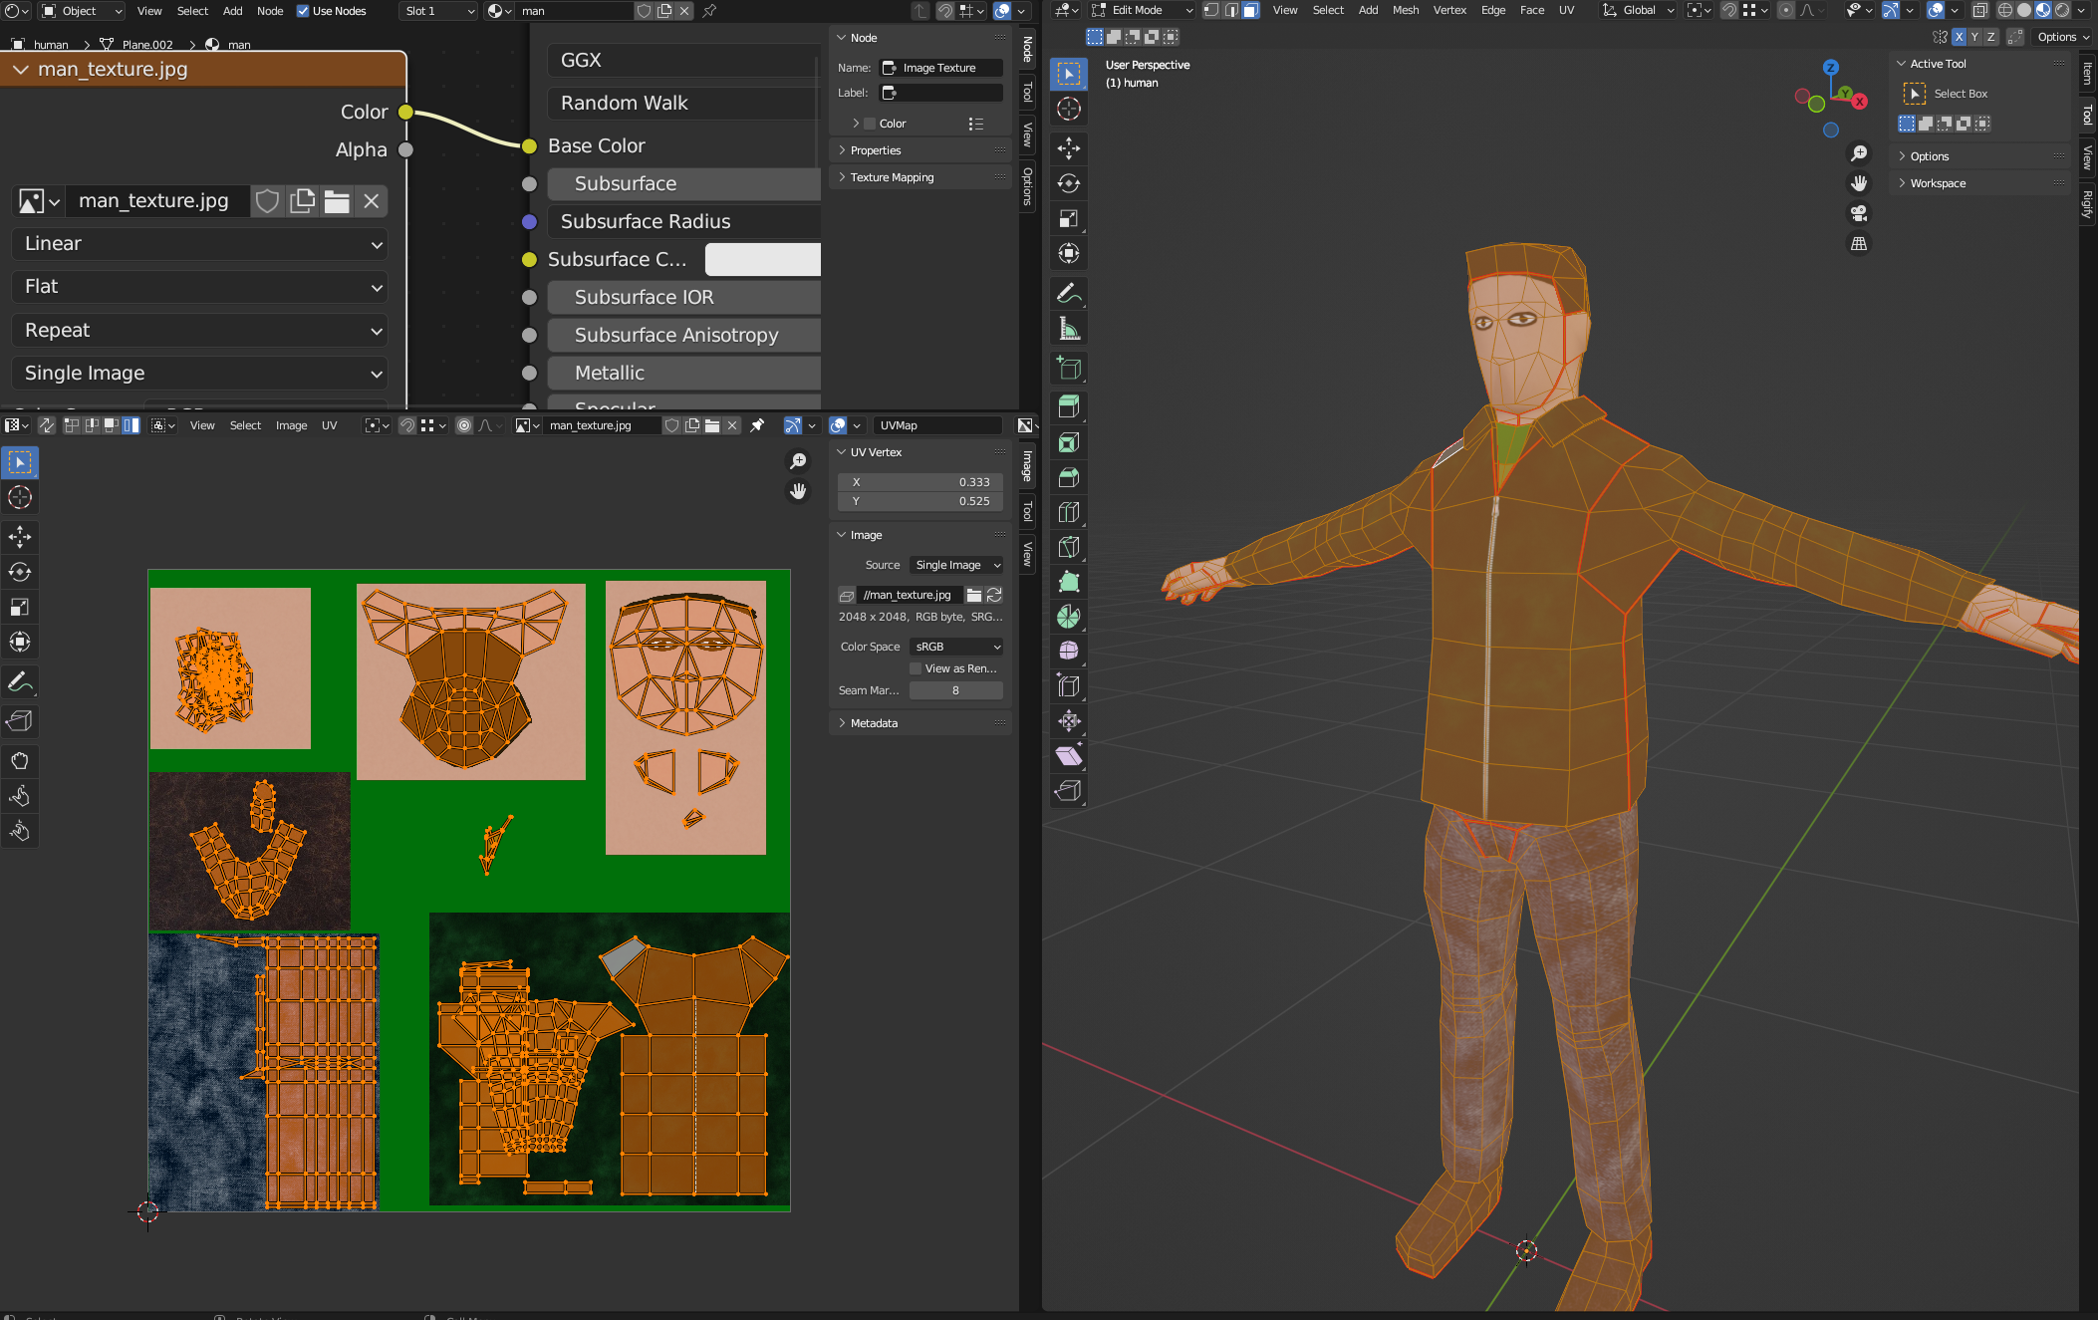
Task: Select the Knife tool in 3D viewport toolbar
Action: (x=1068, y=547)
